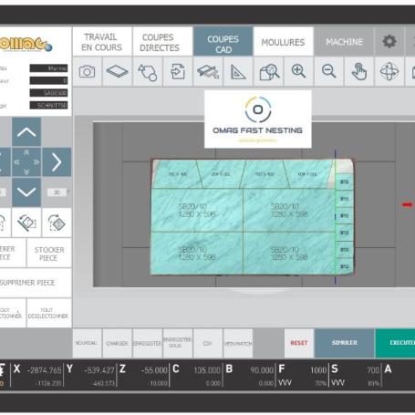Select the top-right SB20/10 1280 X 598 piece
This screenshot has height=415, width=415.
pyautogui.click(x=289, y=211)
